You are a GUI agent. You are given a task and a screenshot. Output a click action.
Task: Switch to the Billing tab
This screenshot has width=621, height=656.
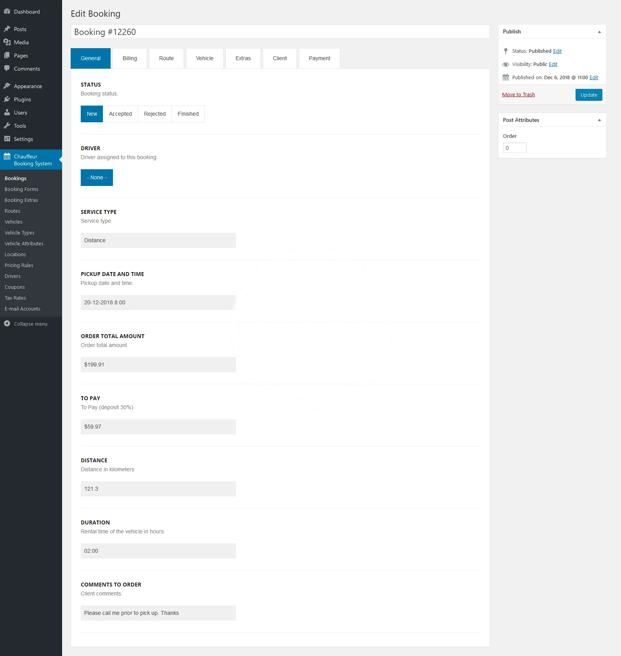point(130,59)
